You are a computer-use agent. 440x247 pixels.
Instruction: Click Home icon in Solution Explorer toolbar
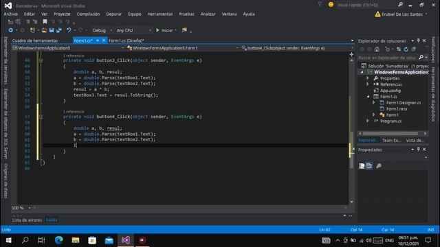tap(377, 49)
